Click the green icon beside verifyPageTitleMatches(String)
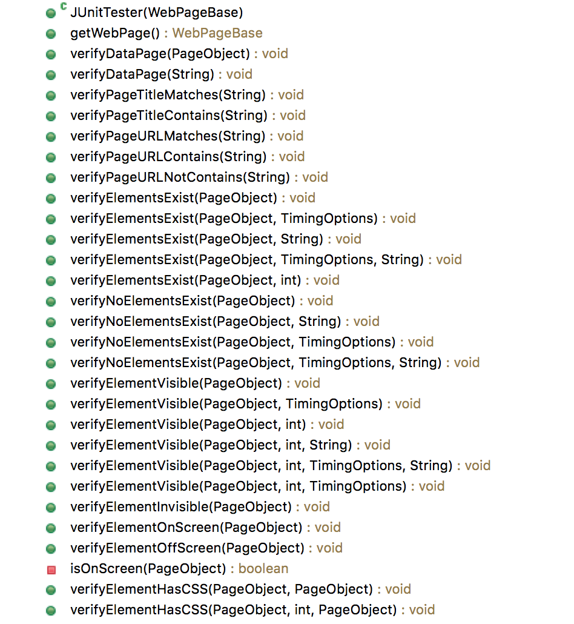 click(x=51, y=96)
